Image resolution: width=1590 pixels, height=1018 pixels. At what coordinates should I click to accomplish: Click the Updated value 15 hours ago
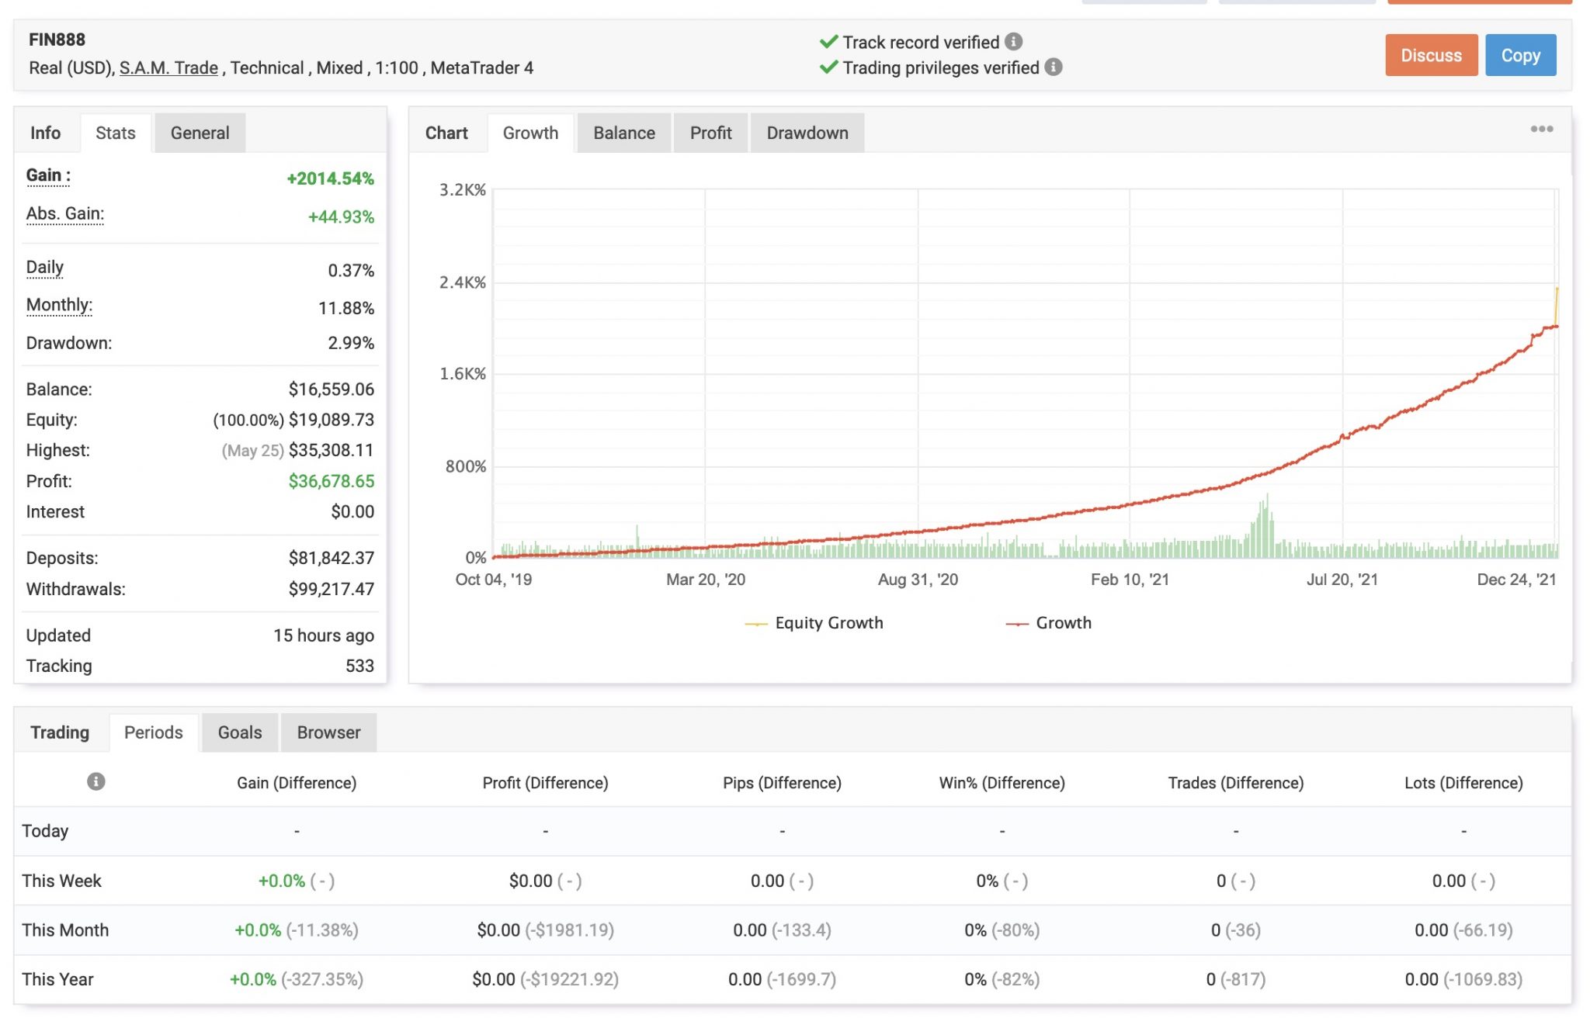tap(324, 635)
